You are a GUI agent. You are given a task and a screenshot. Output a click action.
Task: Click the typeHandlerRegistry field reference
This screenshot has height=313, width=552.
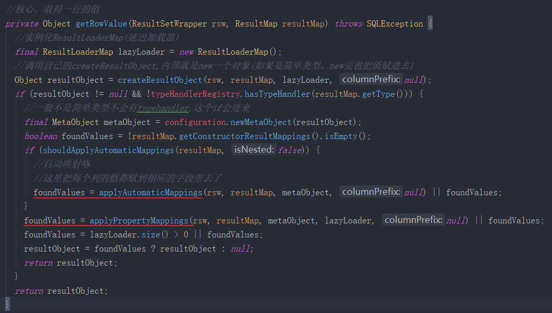tap(195, 94)
